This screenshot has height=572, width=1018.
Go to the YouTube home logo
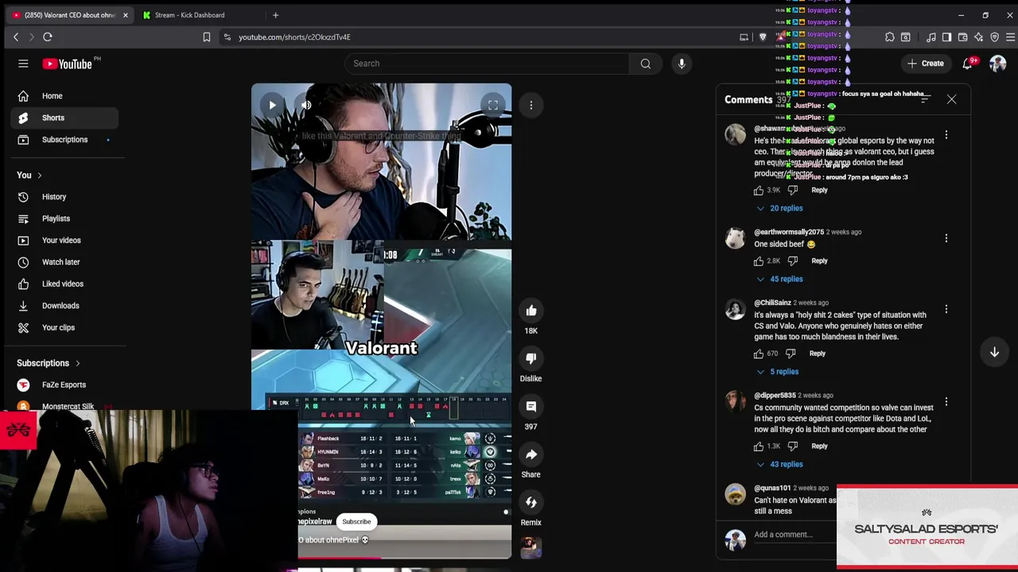coord(68,64)
